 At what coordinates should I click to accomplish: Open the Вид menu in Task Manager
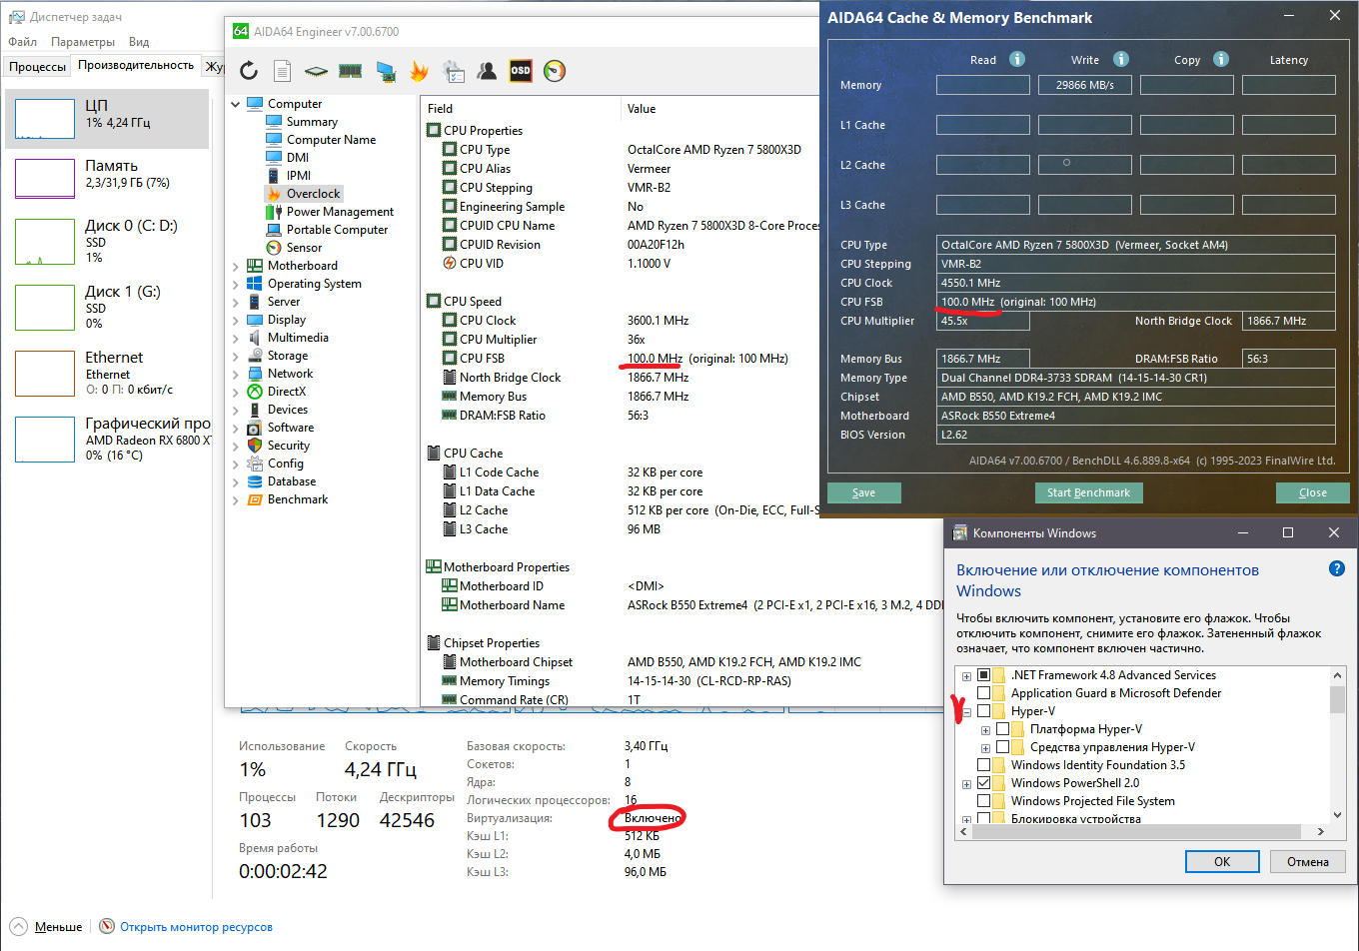139,42
